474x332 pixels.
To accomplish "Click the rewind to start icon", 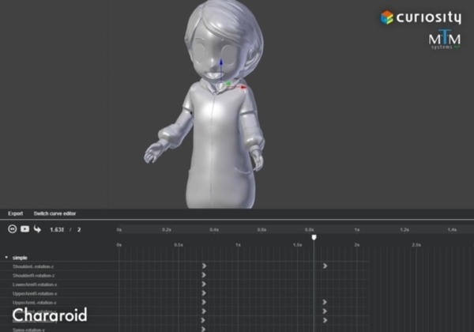I will pos(12,229).
